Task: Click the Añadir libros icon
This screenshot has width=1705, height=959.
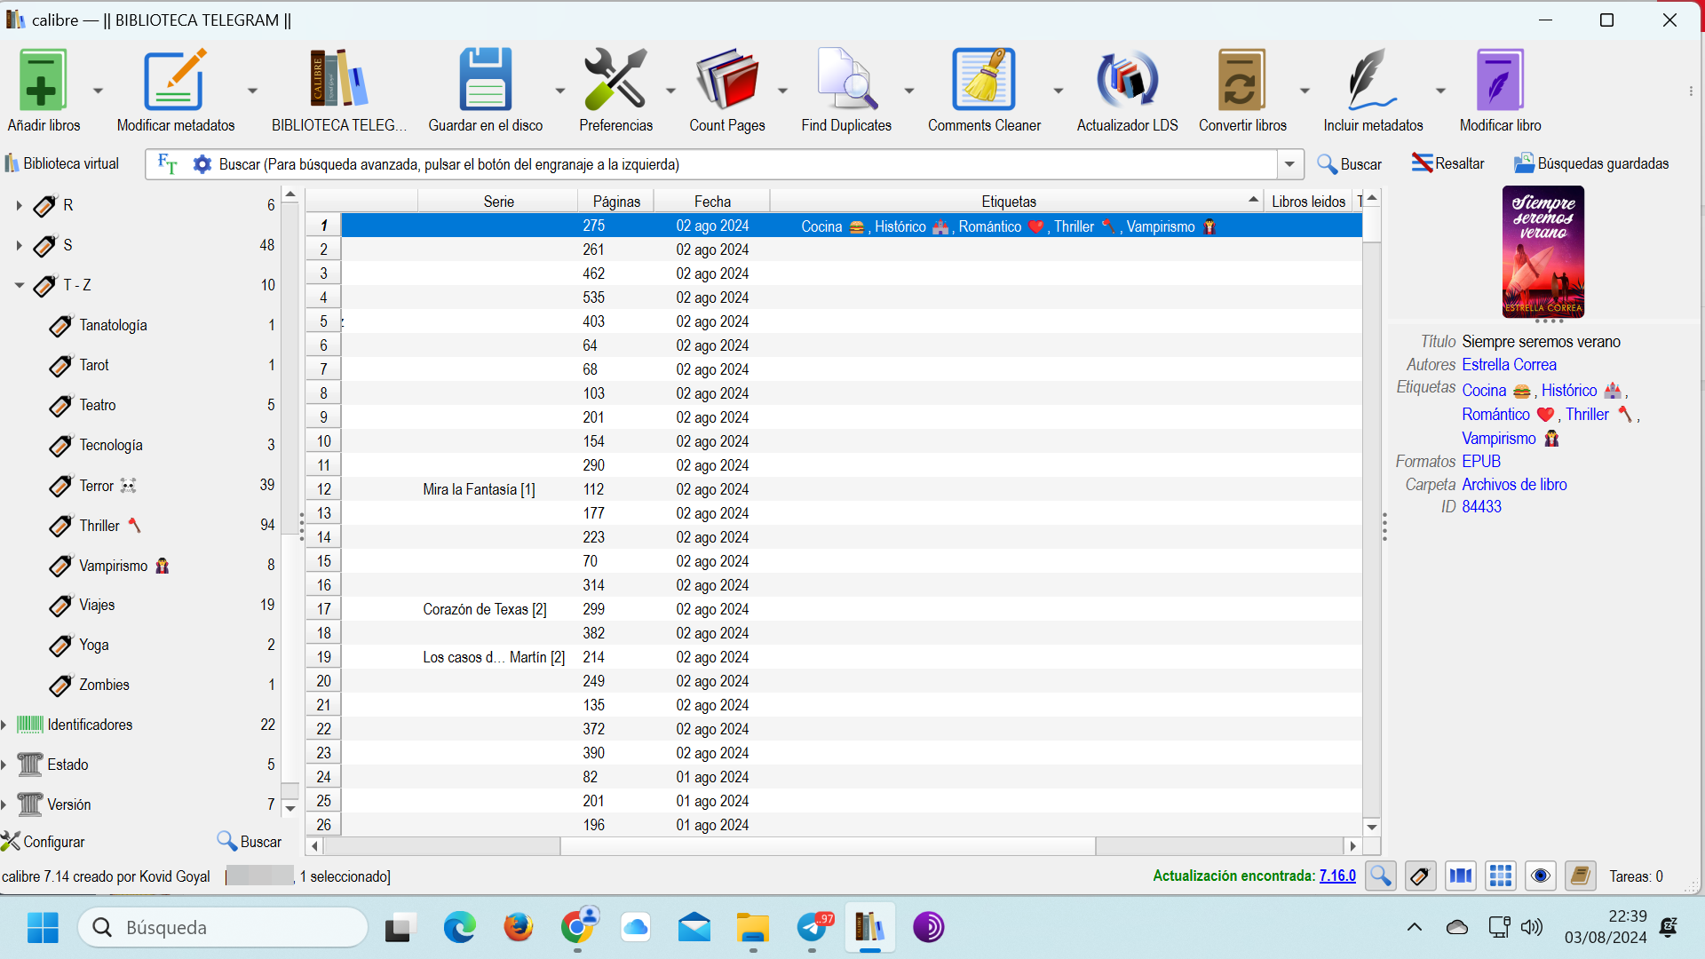Action: click(42, 81)
